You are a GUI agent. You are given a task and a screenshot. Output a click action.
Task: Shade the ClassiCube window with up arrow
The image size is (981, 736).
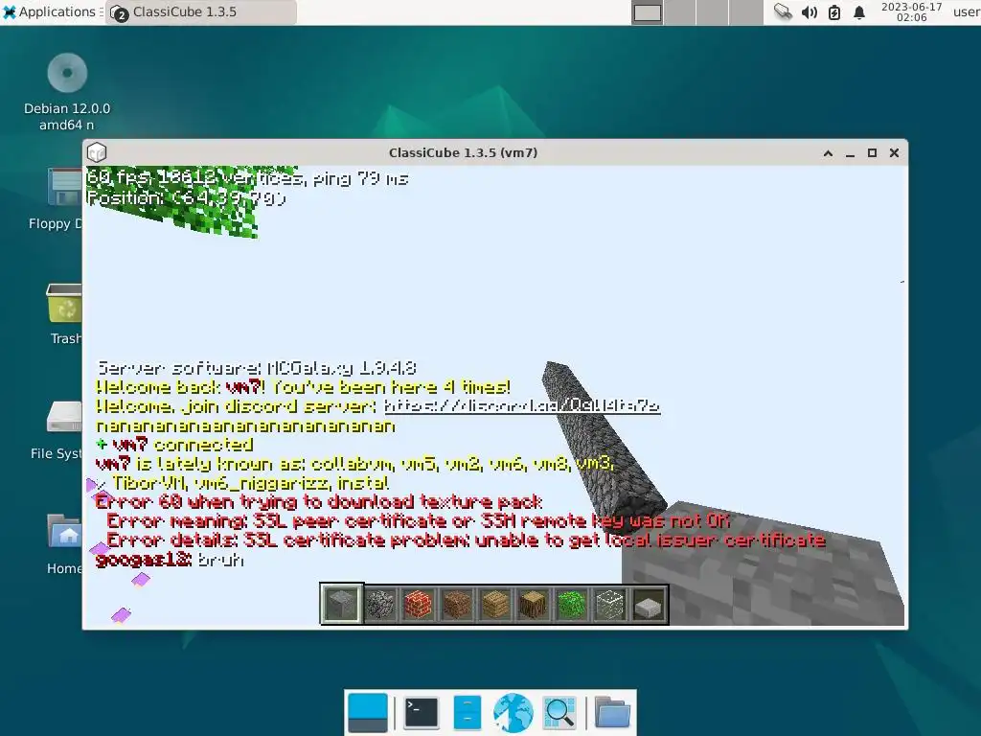pos(828,152)
